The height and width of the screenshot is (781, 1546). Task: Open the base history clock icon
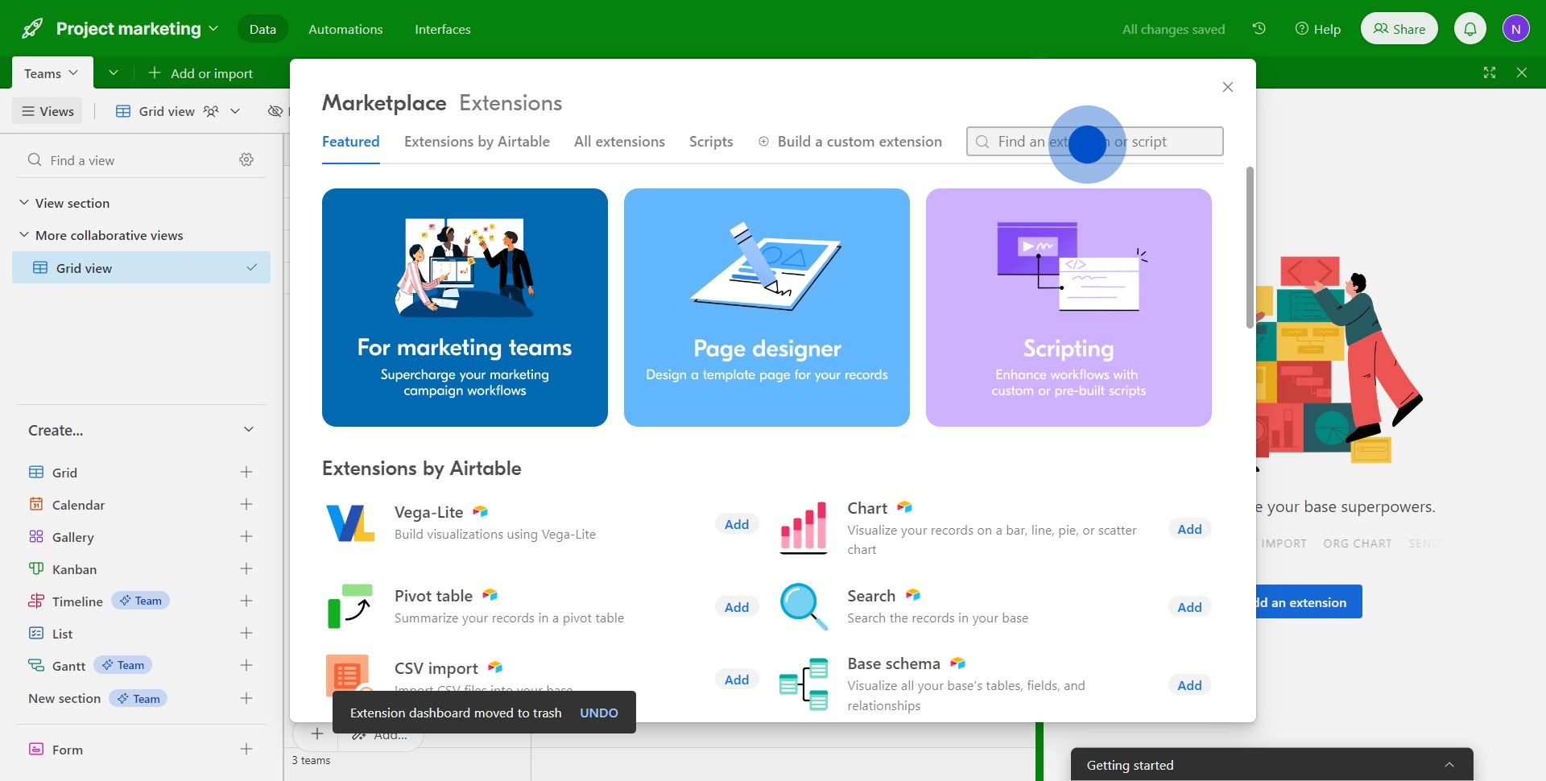pyautogui.click(x=1259, y=29)
